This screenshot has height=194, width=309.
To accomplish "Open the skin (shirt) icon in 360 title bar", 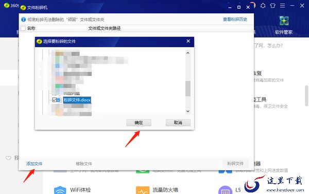I will pyautogui.click(x=273, y=6).
